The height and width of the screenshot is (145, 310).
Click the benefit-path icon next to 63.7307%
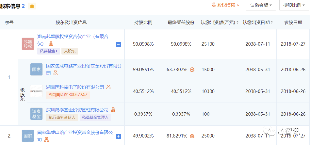click(x=192, y=70)
